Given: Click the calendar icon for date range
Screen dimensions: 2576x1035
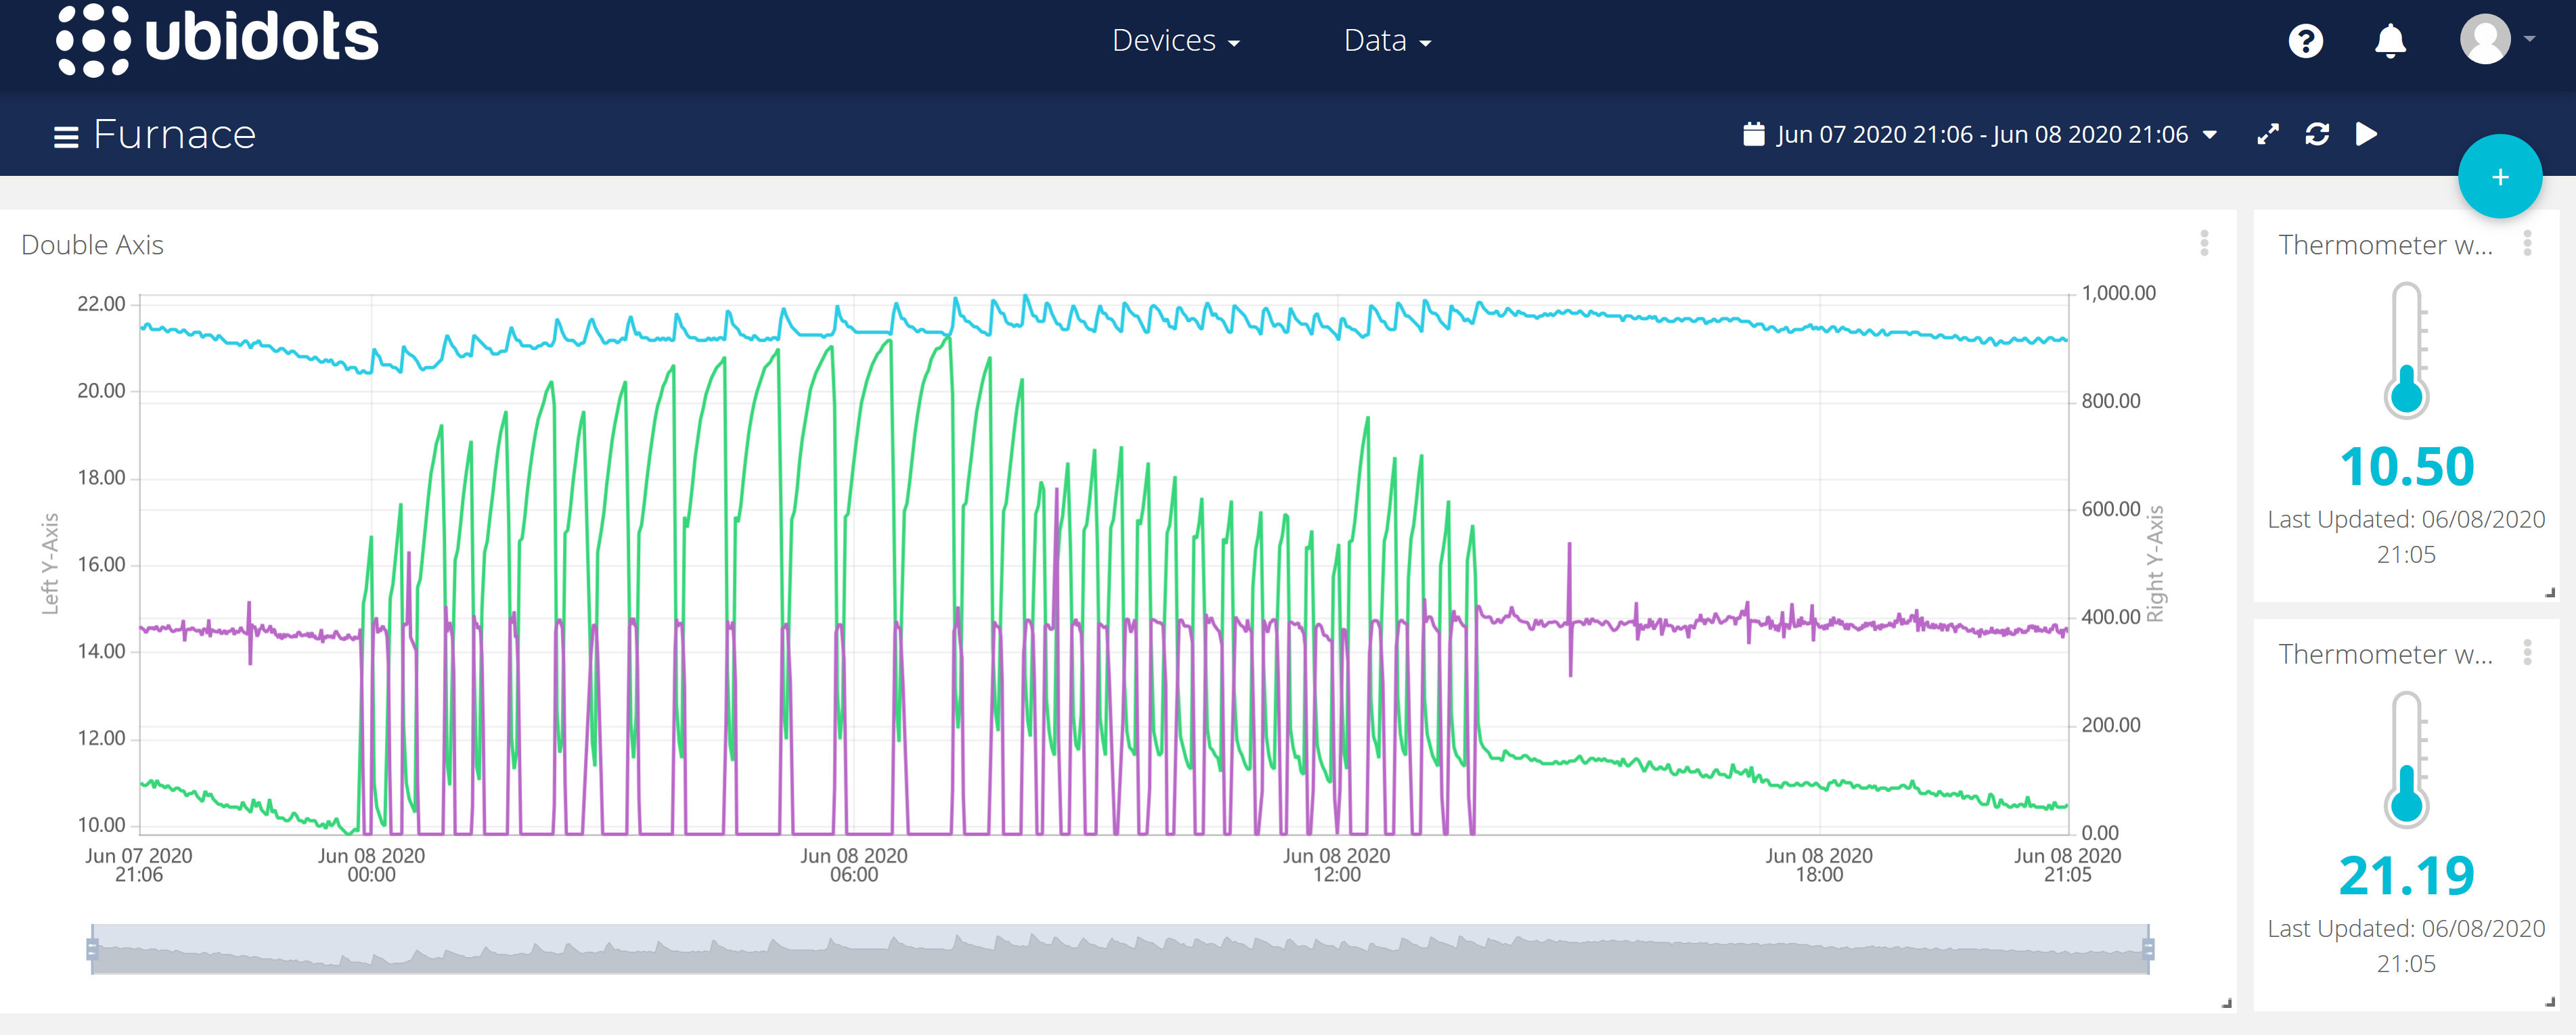Looking at the screenshot, I should (x=1753, y=134).
